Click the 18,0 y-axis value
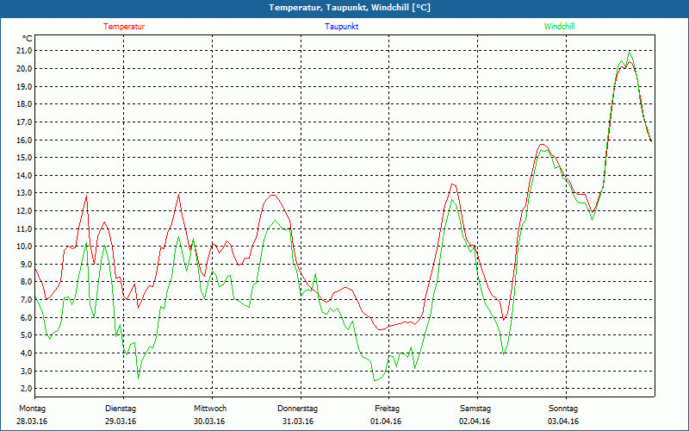 25,104
